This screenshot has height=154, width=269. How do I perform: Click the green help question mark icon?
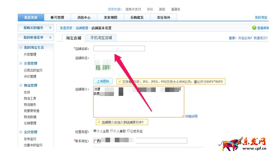pyautogui.click(x=254, y=28)
